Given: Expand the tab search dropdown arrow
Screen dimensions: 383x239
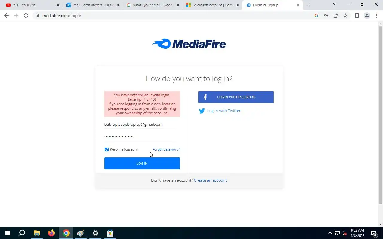Looking at the screenshot, I should [335, 4].
